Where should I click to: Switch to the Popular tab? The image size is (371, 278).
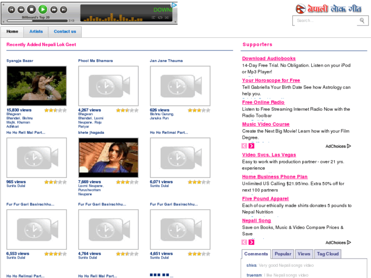283,254
